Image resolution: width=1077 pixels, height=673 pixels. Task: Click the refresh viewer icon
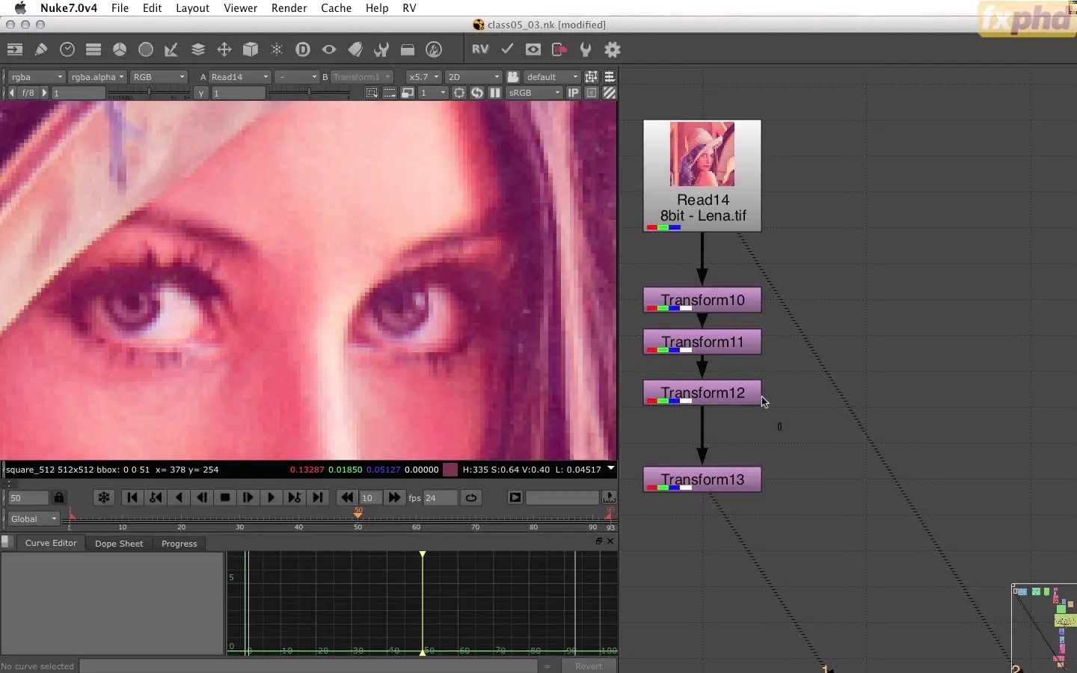point(477,93)
